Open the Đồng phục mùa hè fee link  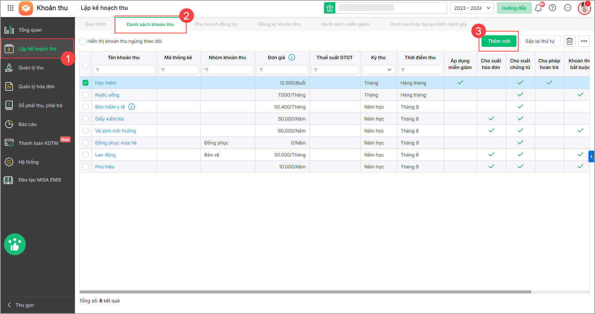(116, 143)
